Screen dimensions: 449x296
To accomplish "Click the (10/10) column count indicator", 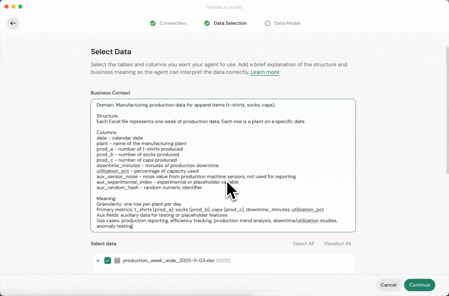I will pyautogui.click(x=223, y=260).
